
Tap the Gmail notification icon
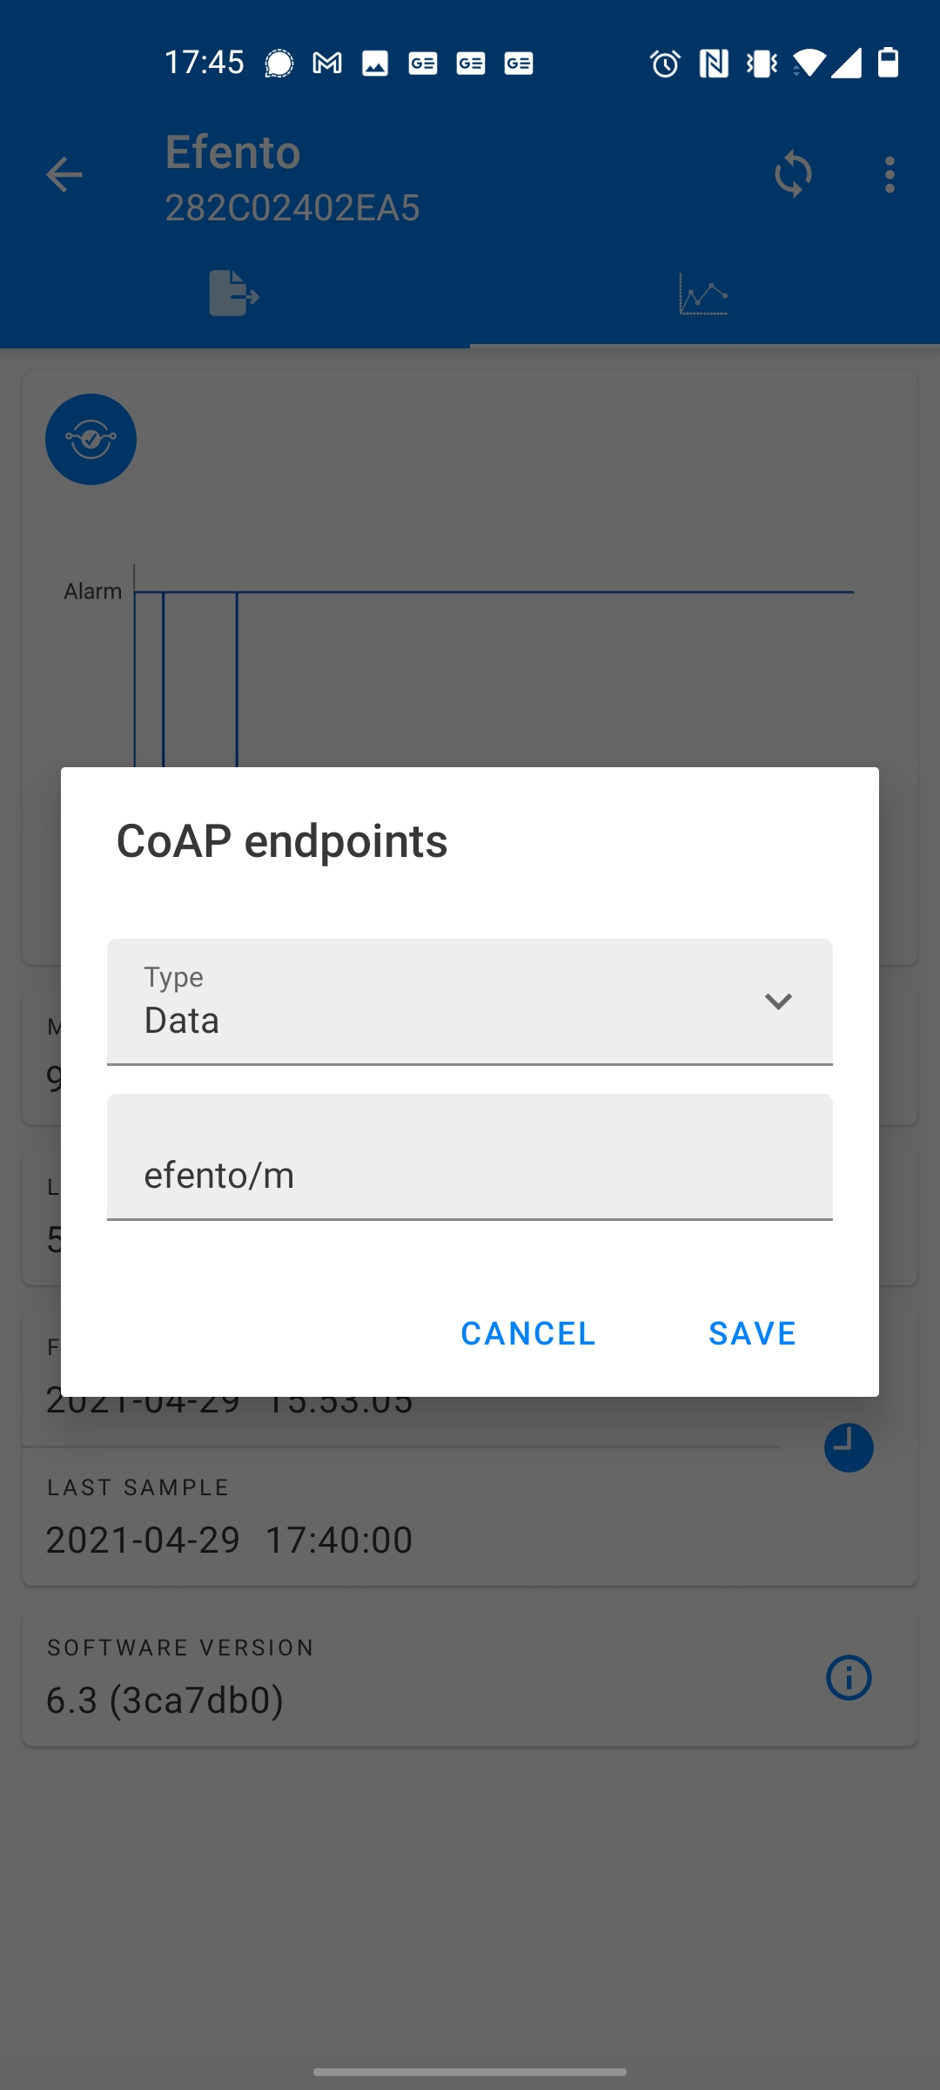pyautogui.click(x=327, y=64)
